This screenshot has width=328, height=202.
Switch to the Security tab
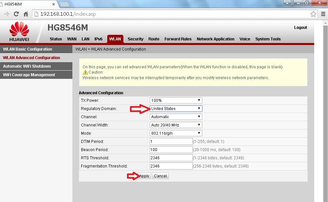tap(136, 39)
